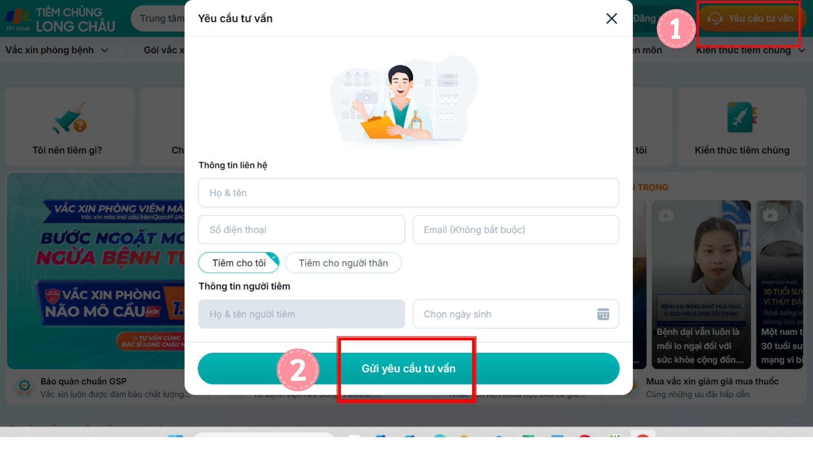813x457 pixels.
Task: Open the Gói vắc xin menu item
Action: point(164,50)
